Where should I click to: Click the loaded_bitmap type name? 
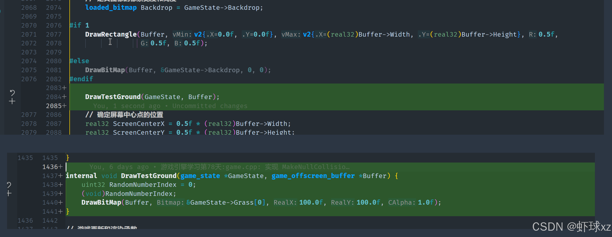point(111,8)
